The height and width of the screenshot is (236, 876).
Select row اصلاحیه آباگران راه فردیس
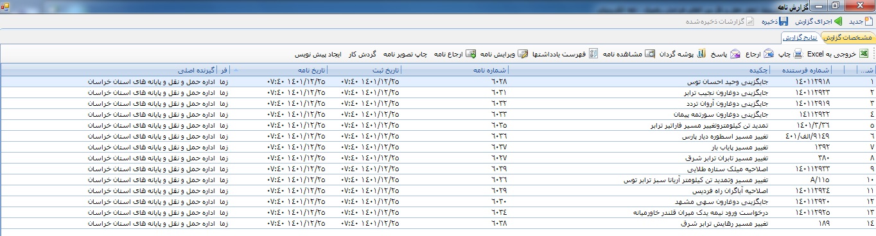[438, 191]
